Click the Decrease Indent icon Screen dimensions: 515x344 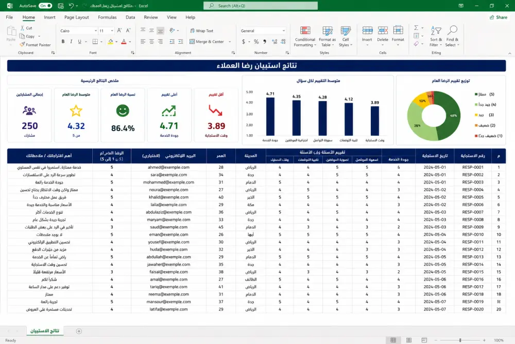172,41
